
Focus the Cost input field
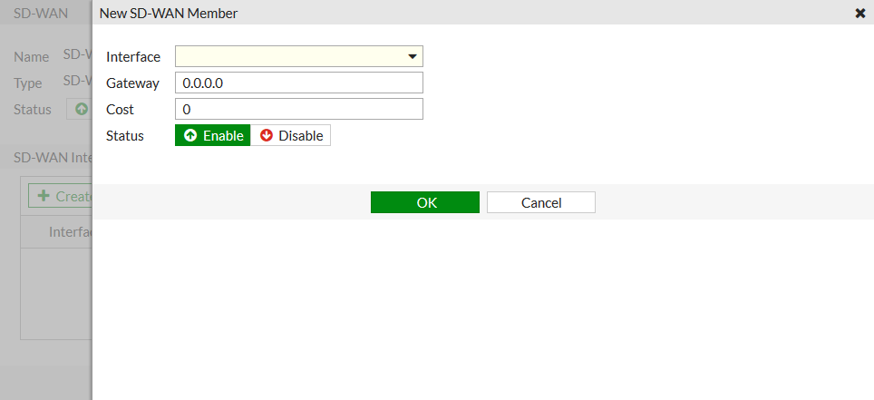tap(298, 110)
